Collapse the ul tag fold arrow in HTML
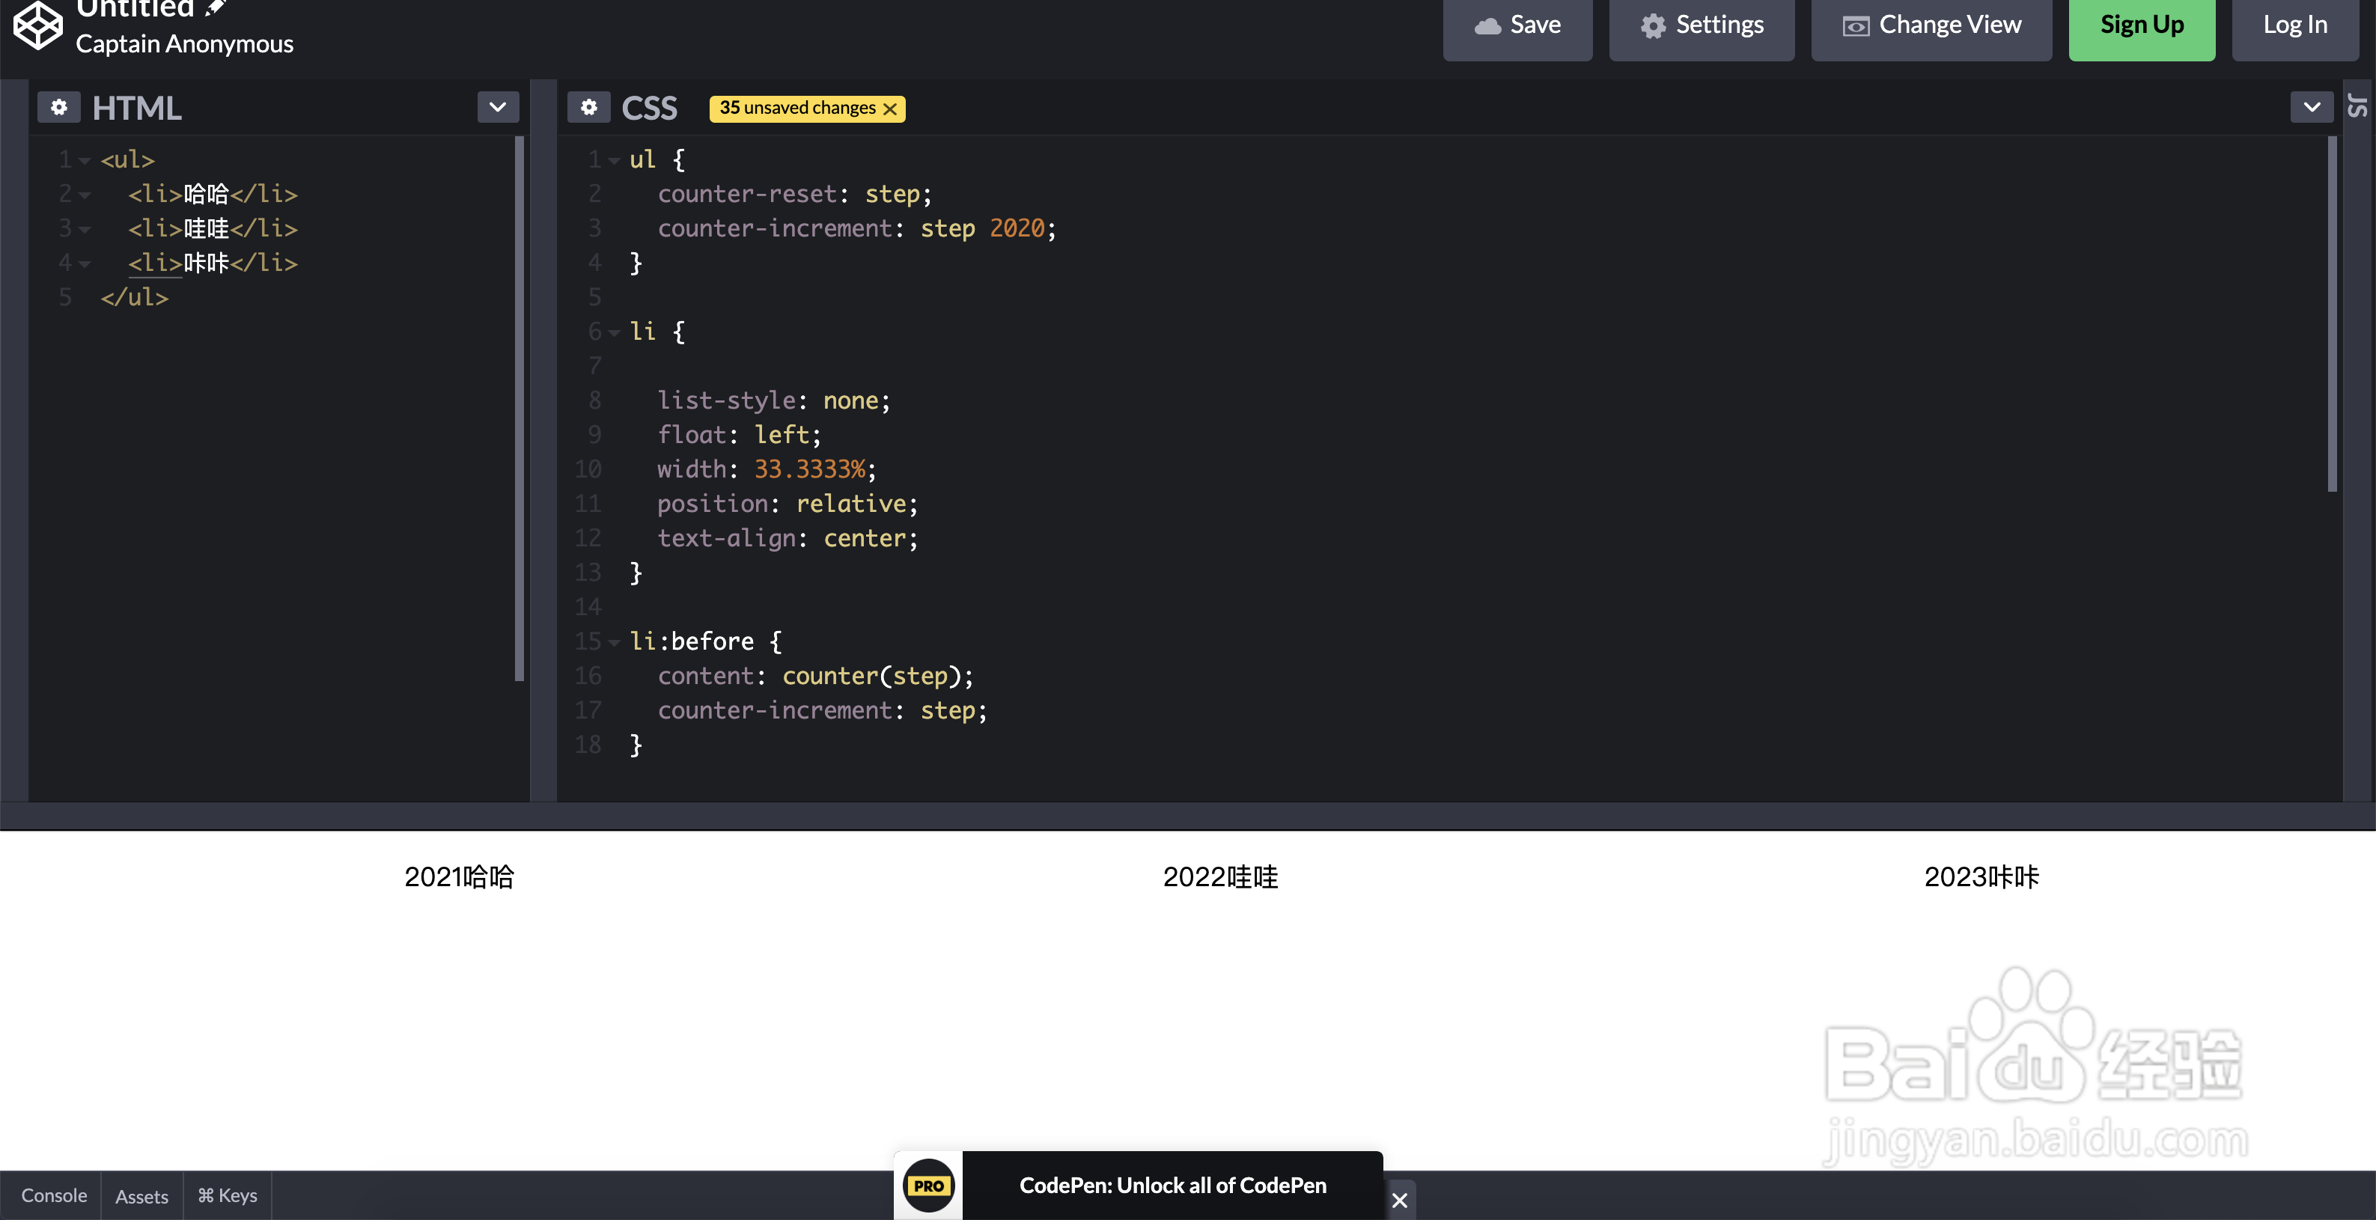The height and width of the screenshot is (1220, 2376). coord(85,160)
